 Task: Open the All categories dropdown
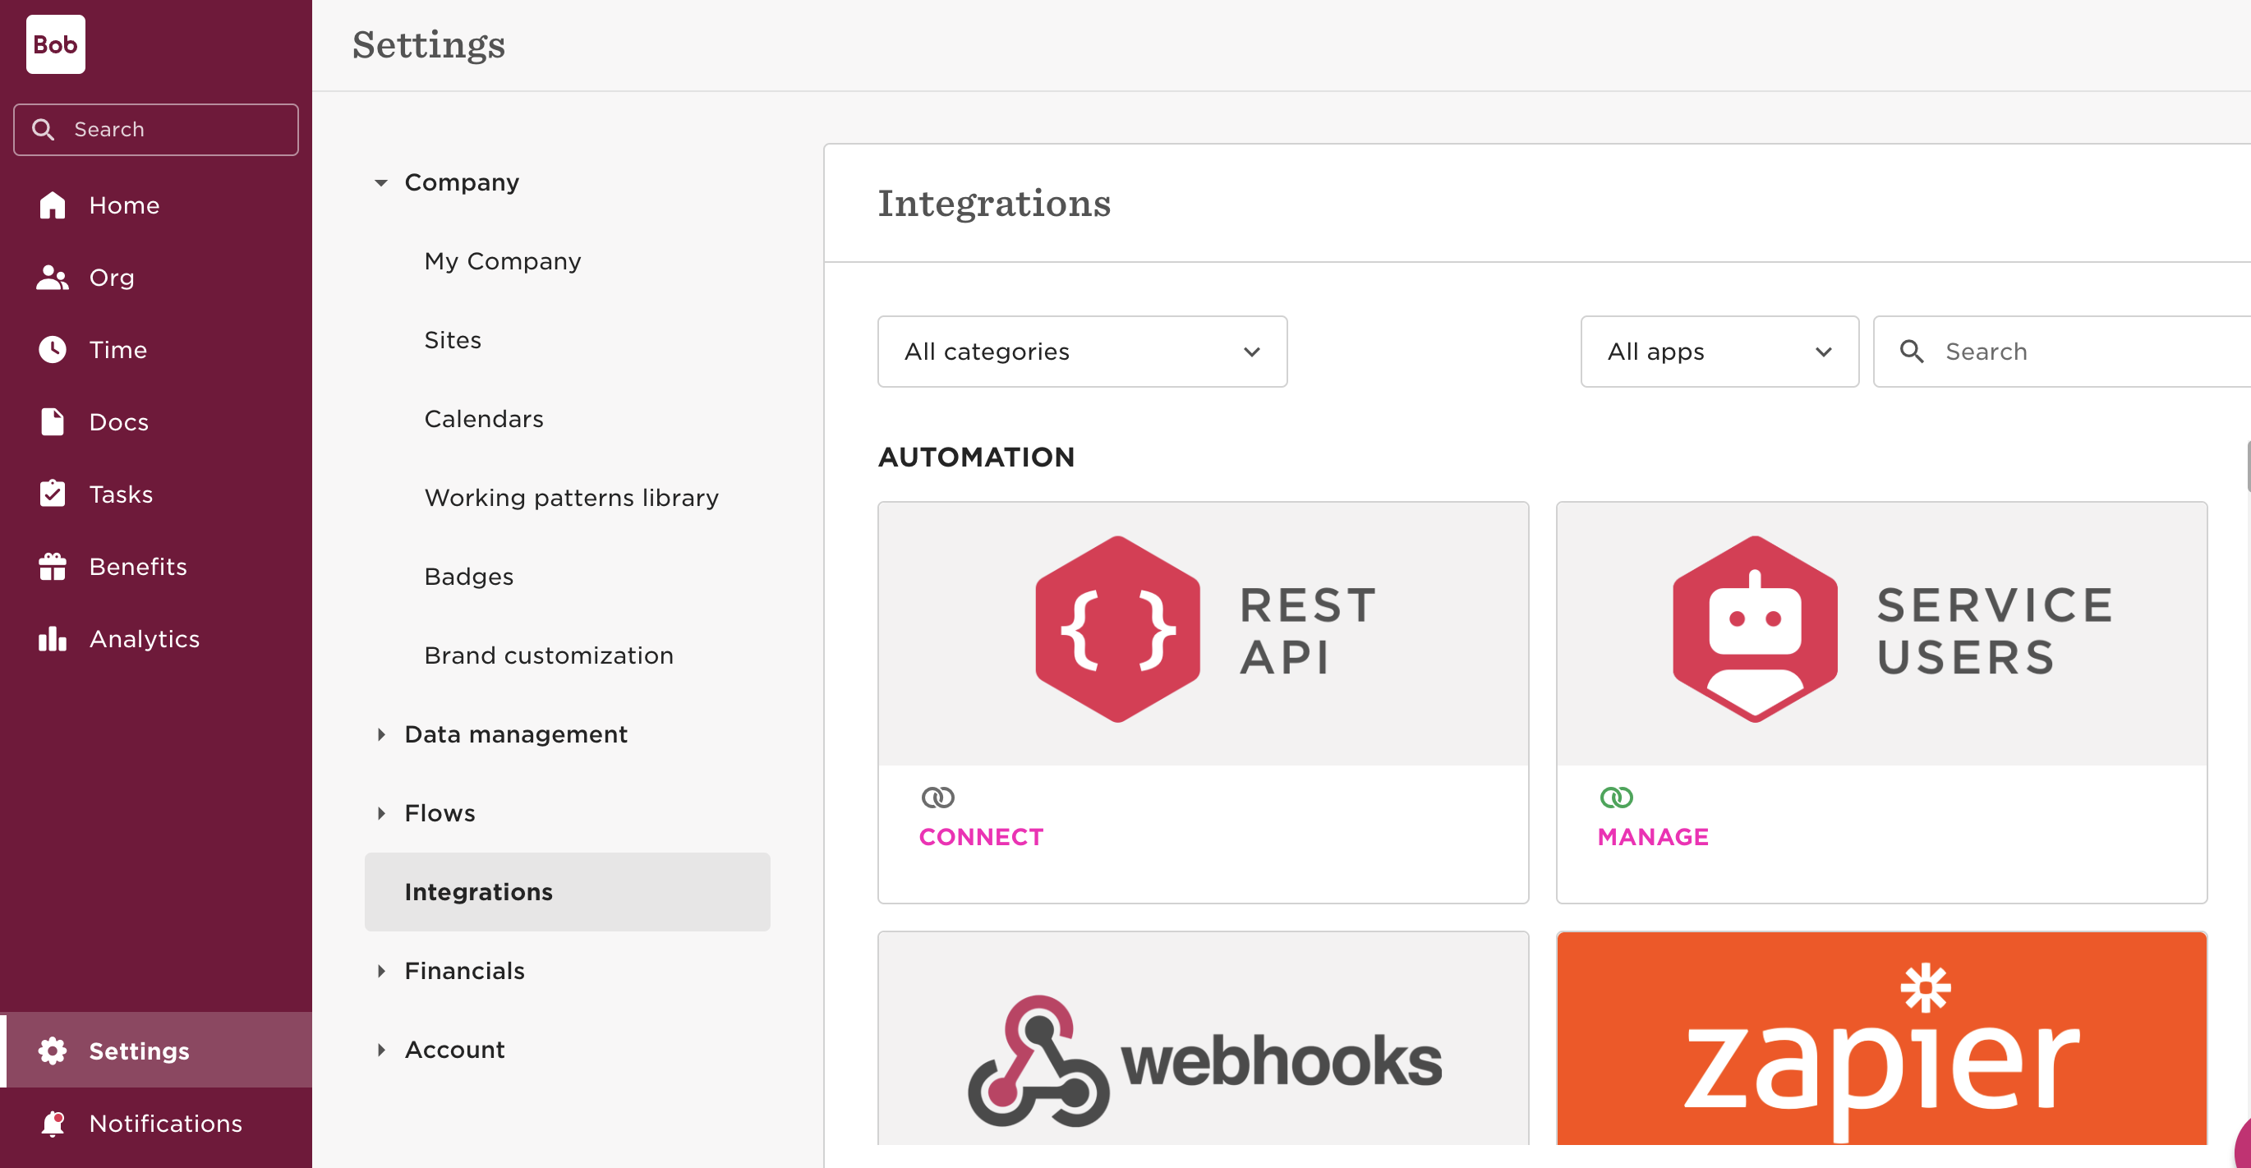click(1082, 352)
